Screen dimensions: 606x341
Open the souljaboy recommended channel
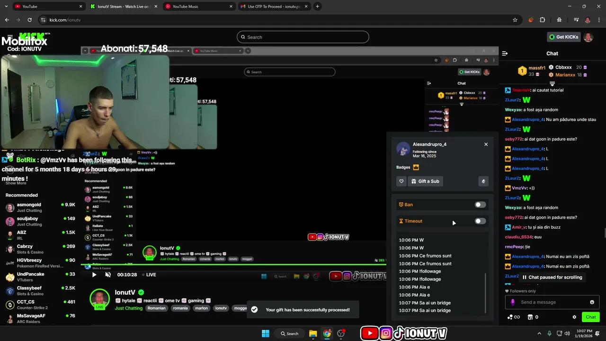(40, 221)
